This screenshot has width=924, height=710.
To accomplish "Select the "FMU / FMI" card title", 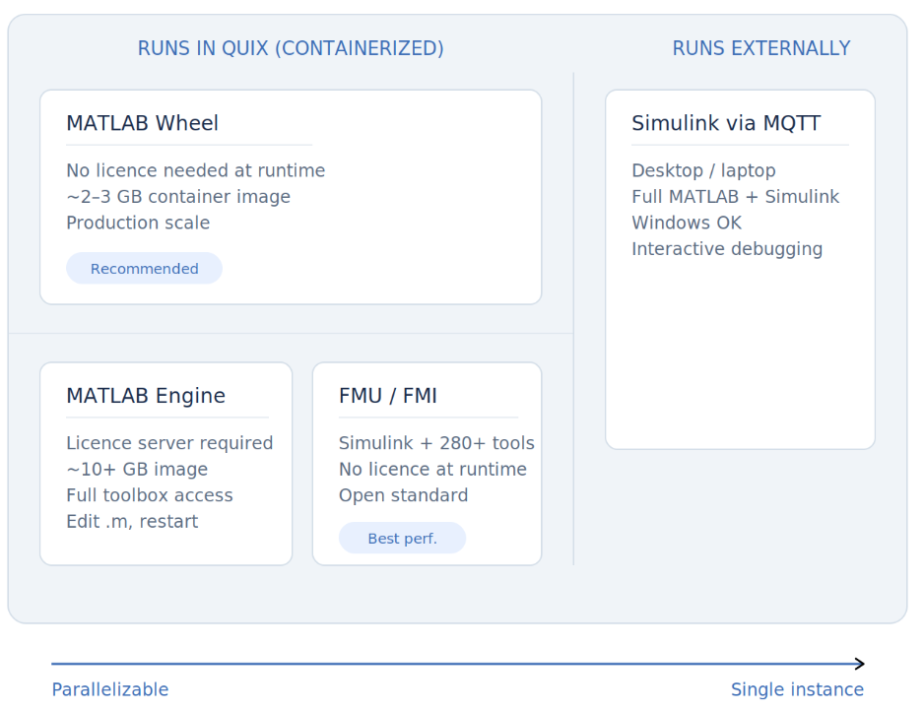I will click(x=388, y=395).
